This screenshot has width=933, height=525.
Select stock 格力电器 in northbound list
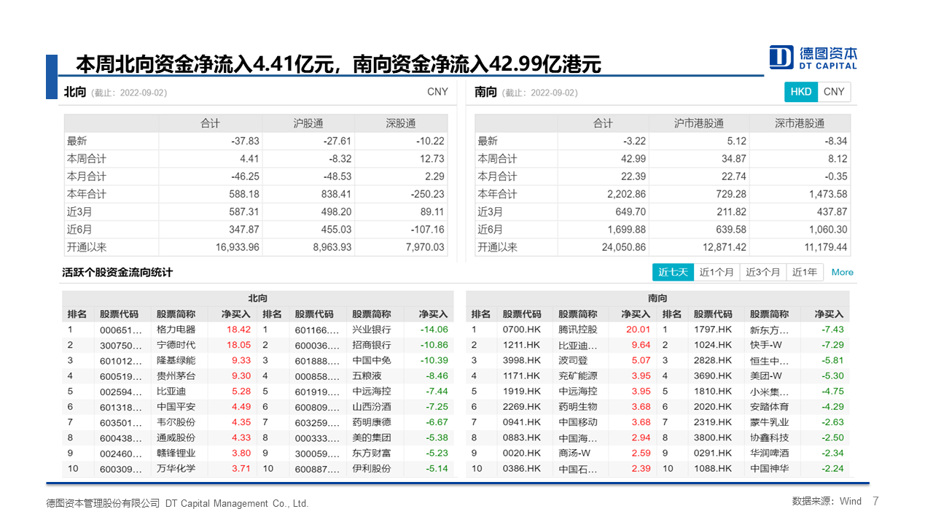click(x=176, y=330)
